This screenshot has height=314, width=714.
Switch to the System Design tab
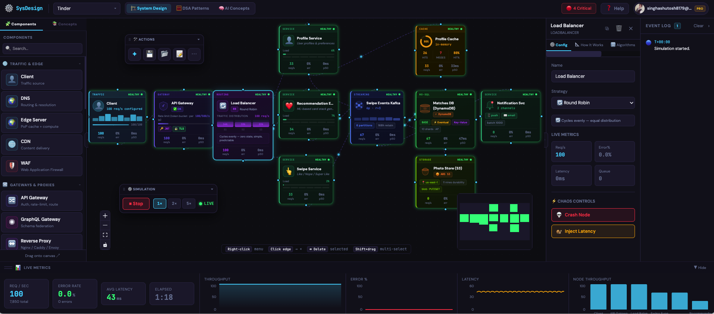tap(148, 8)
